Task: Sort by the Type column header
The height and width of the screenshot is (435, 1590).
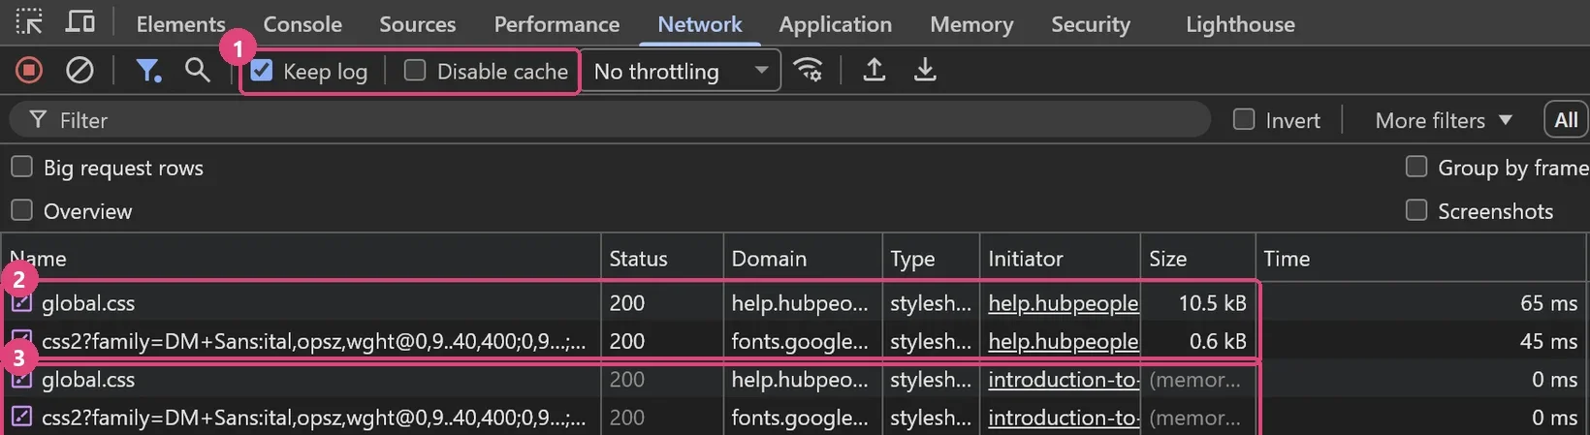Action: click(x=931, y=259)
